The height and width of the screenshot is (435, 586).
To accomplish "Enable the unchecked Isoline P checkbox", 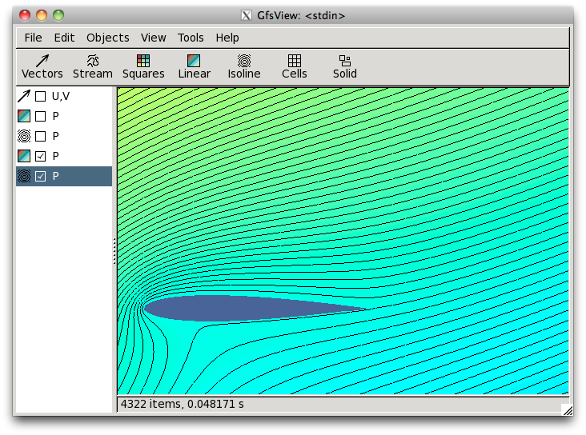I will (x=40, y=136).
